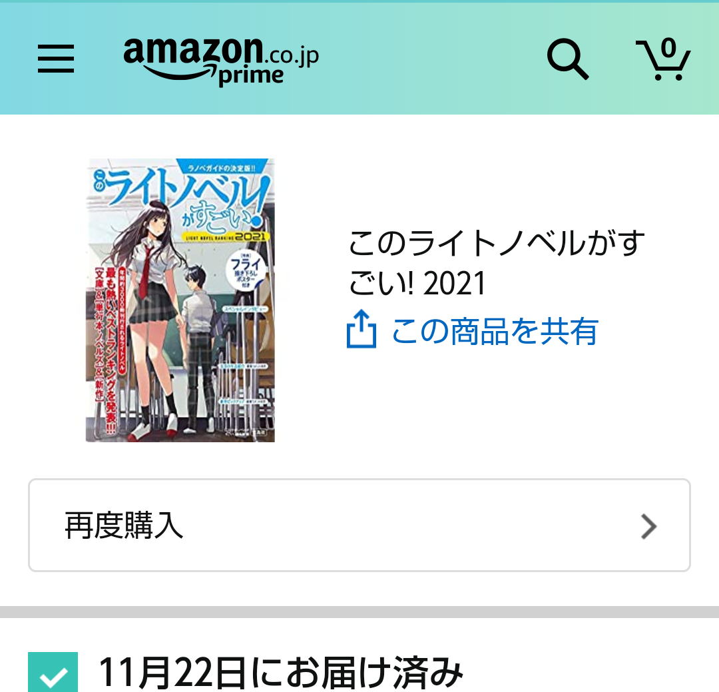Open the hamburger navigation menu

(56, 59)
